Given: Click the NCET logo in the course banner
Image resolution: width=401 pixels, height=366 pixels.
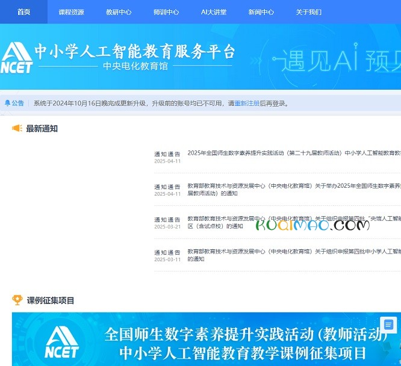Looking at the screenshot, I should click(61, 342).
